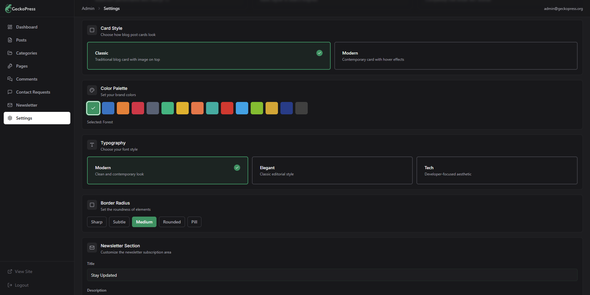Open Comments using the speech bubbles icon
The image size is (590, 295).
(x=10, y=79)
